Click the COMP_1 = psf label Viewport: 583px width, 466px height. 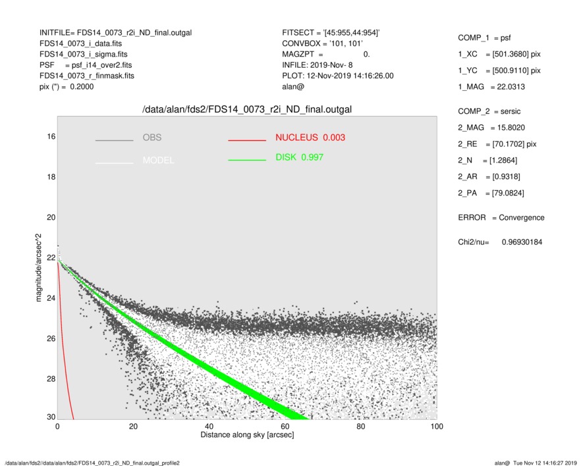pos(484,38)
